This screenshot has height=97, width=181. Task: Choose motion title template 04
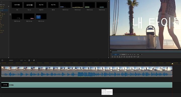[102, 5]
